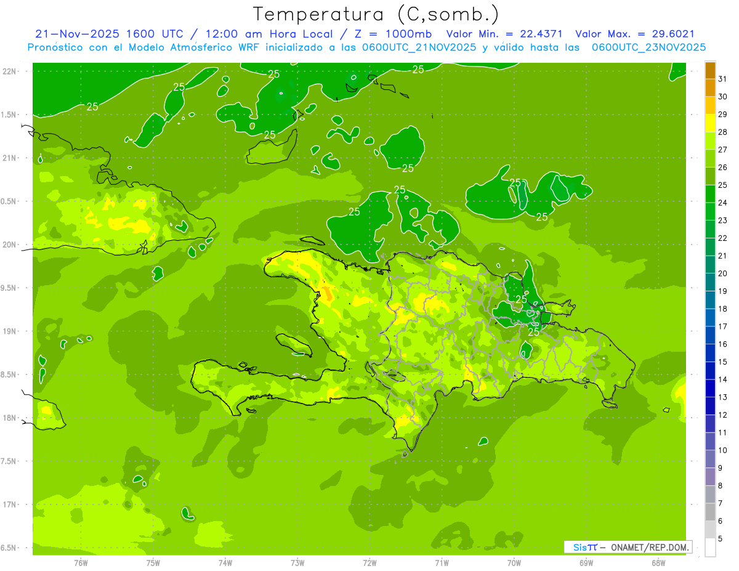Click the legend value label 14
The width and height of the screenshot is (739, 571).
(723, 379)
